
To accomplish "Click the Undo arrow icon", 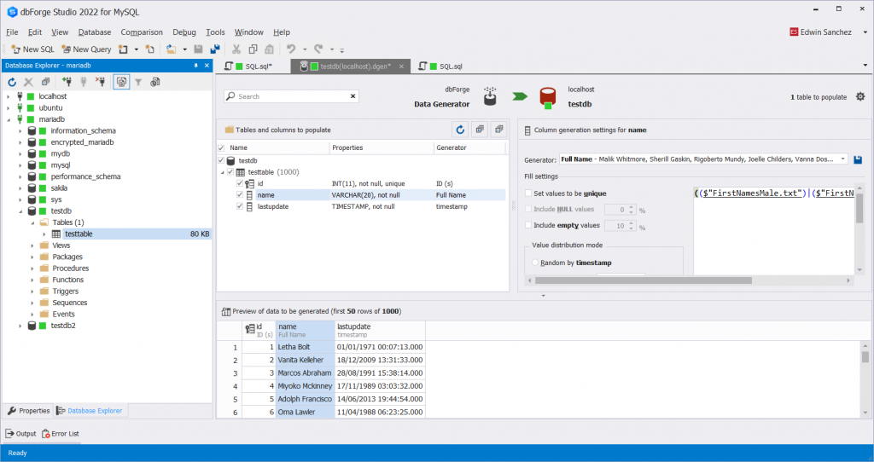I will (290, 49).
